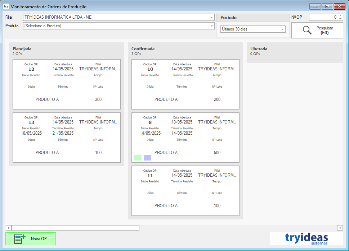This screenshot has height=251, width=349.
Task: Click the Liberada column header
Action: pyautogui.click(x=259, y=49)
